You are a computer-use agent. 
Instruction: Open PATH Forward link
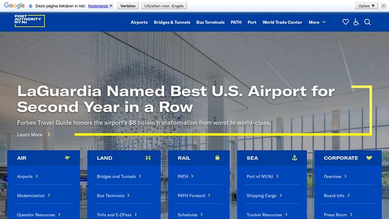(x=194, y=196)
